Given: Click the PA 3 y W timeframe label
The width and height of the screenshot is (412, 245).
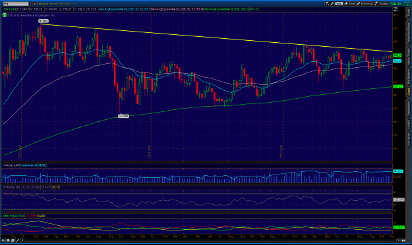Looking at the screenshot, I should click(9, 9).
